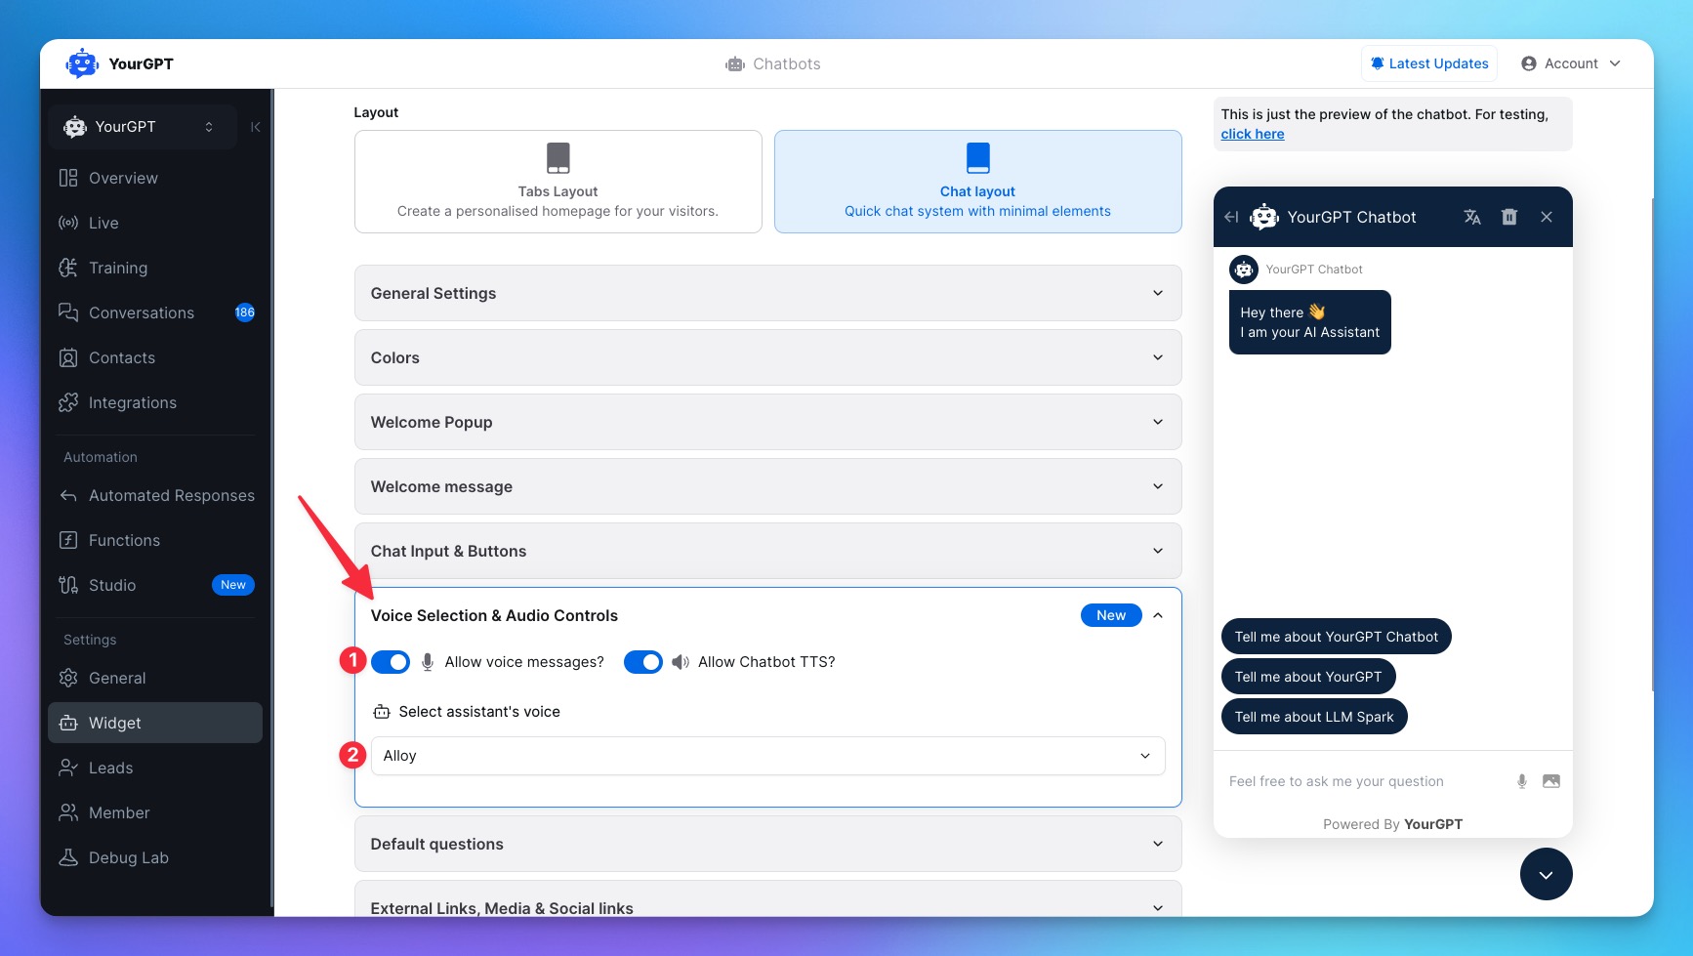This screenshot has height=956, width=1693.
Task: Click the microphone icon in chat input
Action: tap(1521, 781)
